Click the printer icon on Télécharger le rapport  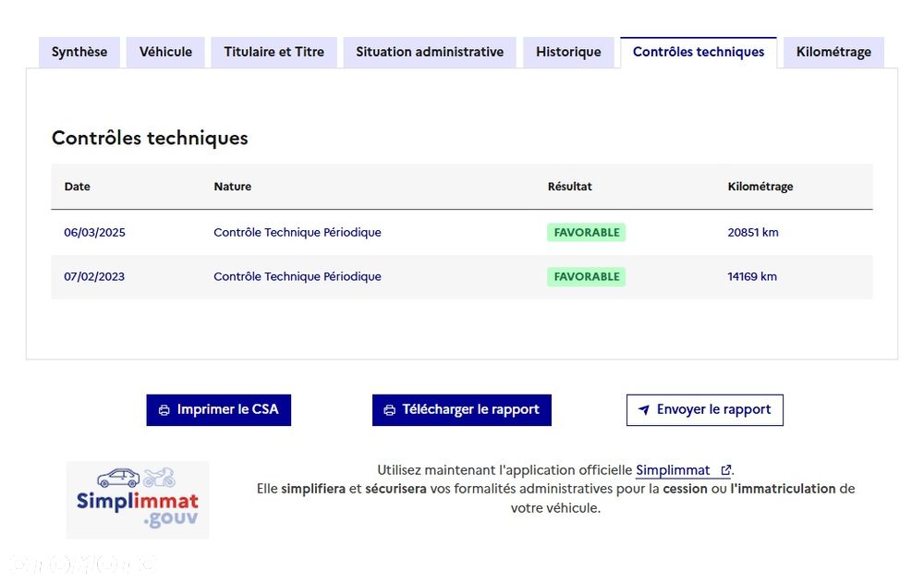click(x=390, y=410)
